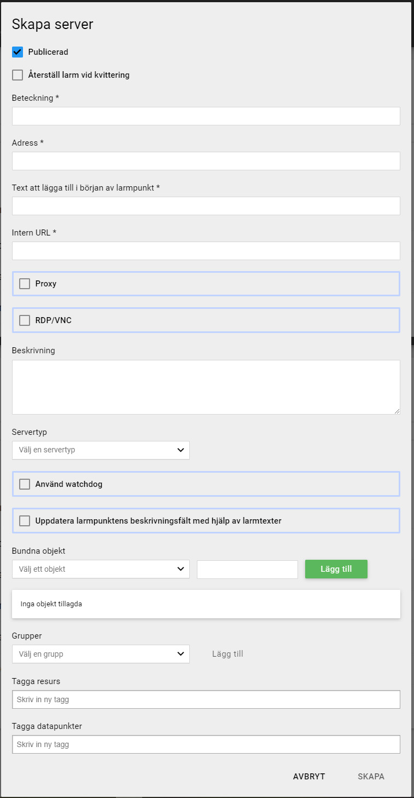This screenshot has height=798, width=414.
Task: Click the Tagga resurs tag input
Action: [x=206, y=699]
